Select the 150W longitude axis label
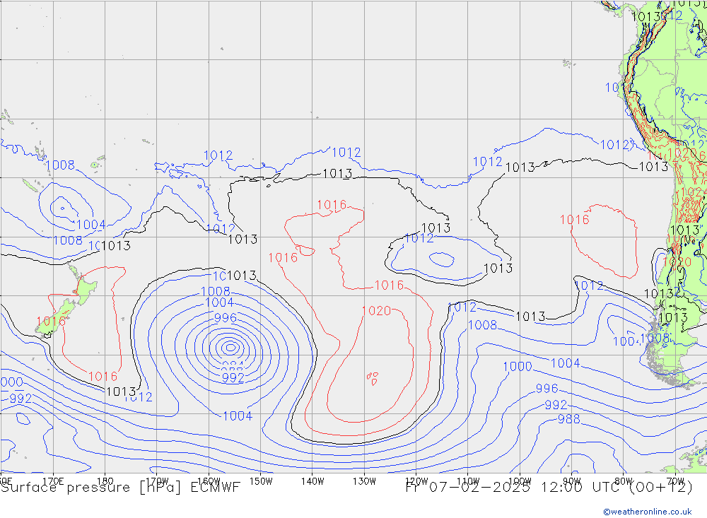The height and width of the screenshot is (518, 707). coord(261,481)
